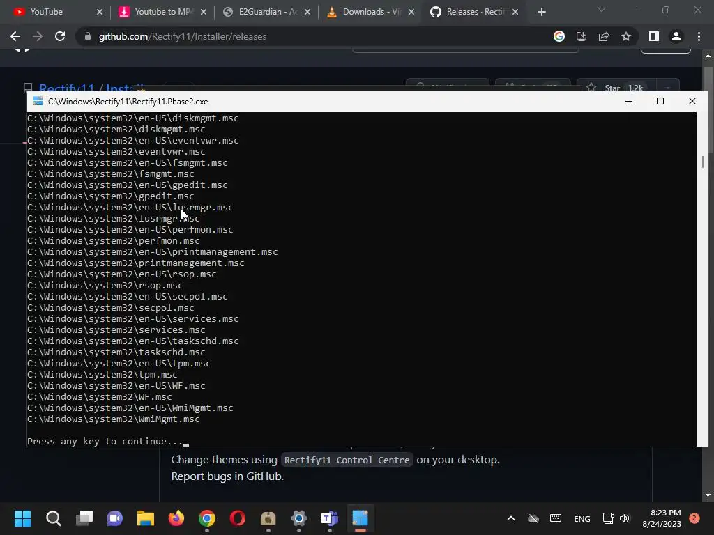The image size is (714, 535).
Task: Open the Chrome profile icon
Action: pyautogui.click(x=676, y=36)
